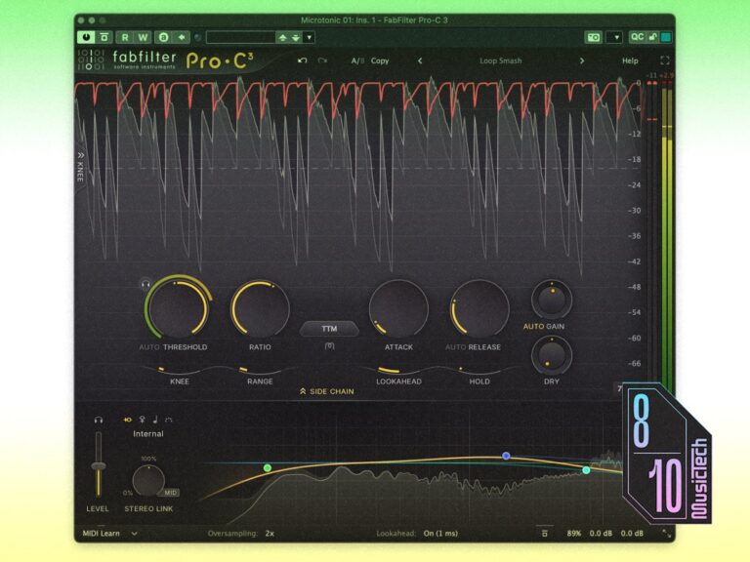Click the circled 'a' A/B compare button
The image size is (750, 562).
[164, 37]
